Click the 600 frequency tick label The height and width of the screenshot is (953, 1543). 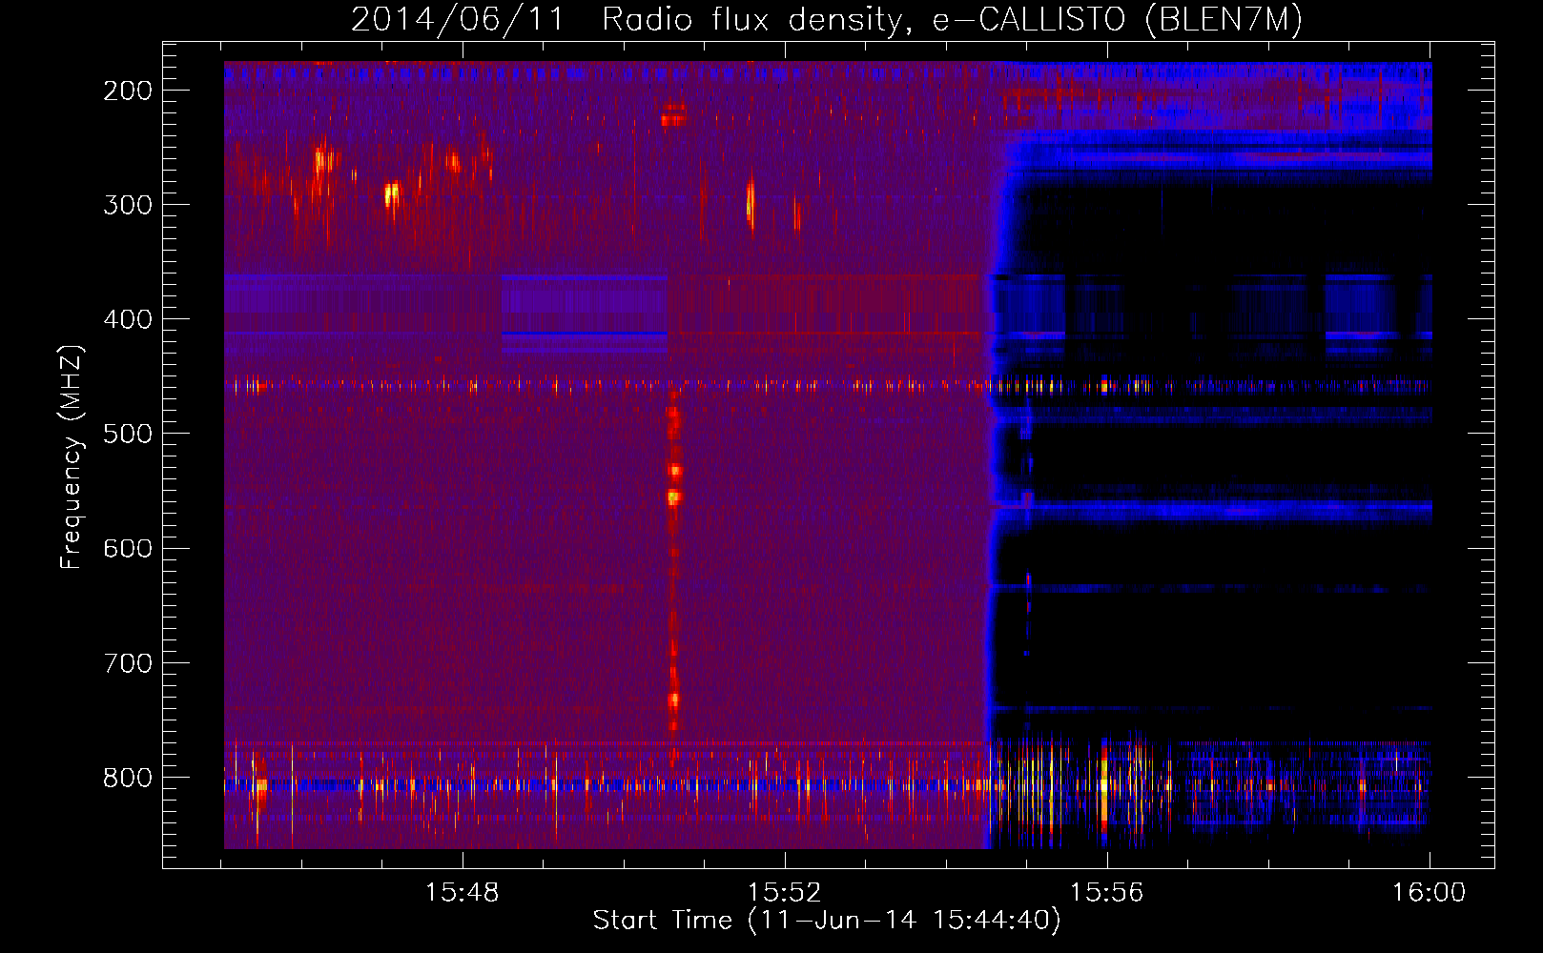128,548
